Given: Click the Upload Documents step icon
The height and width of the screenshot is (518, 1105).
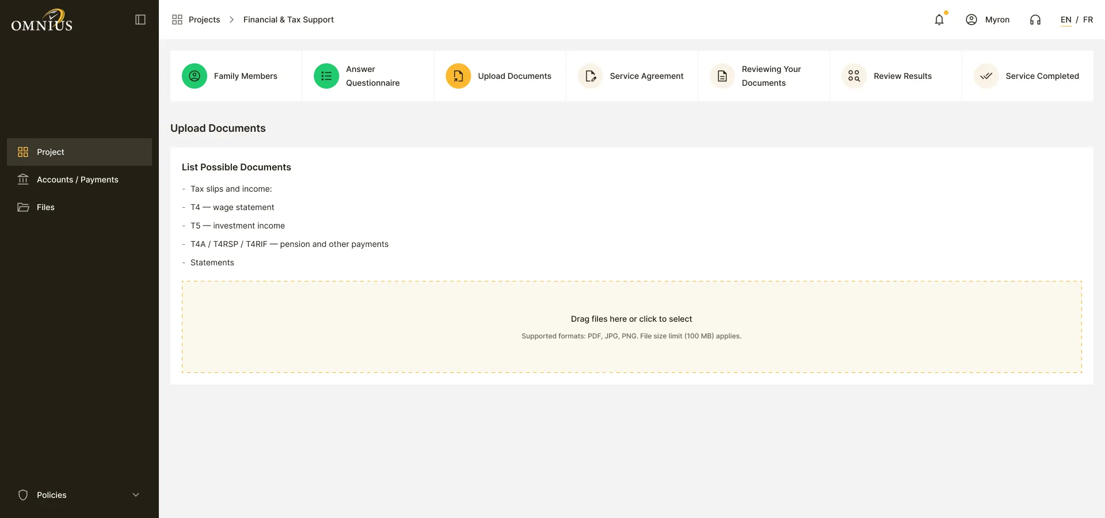Looking at the screenshot, I should tap(458, 76).
